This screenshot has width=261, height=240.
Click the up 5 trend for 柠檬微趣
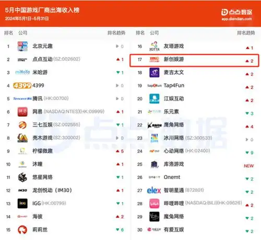tap(120, 151)
